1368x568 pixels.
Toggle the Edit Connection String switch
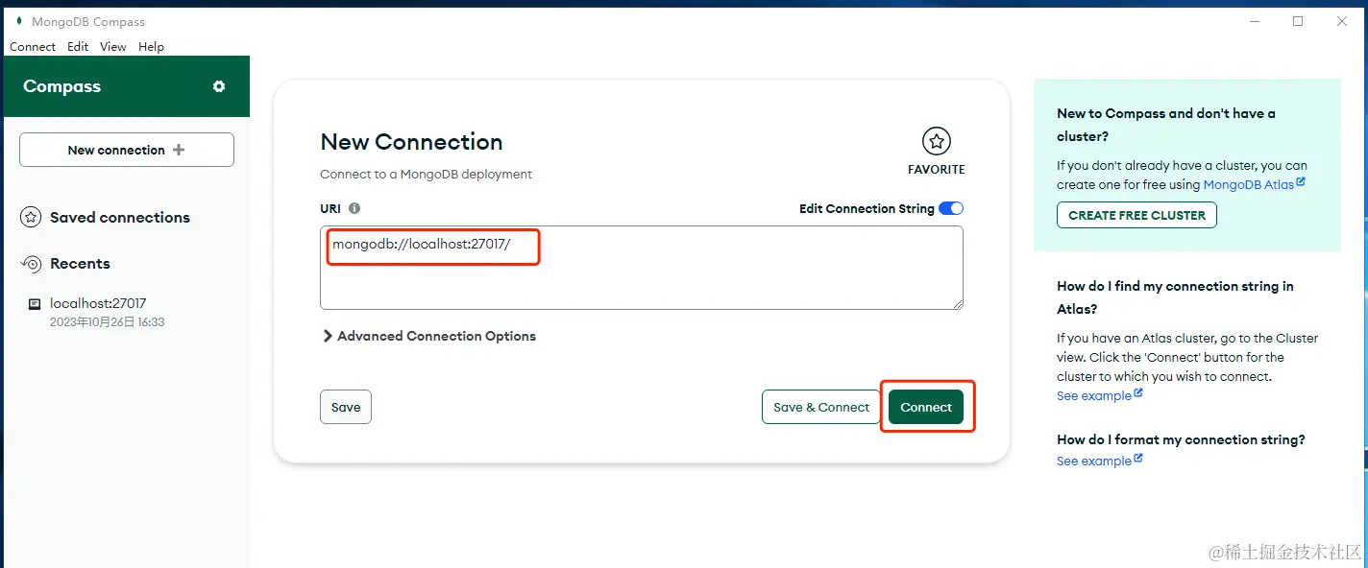tap(951, 208)
